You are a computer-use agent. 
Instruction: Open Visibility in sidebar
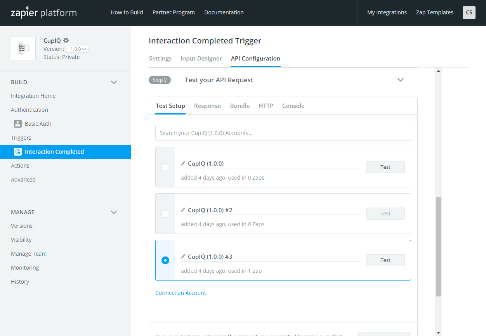coord(21,240)
